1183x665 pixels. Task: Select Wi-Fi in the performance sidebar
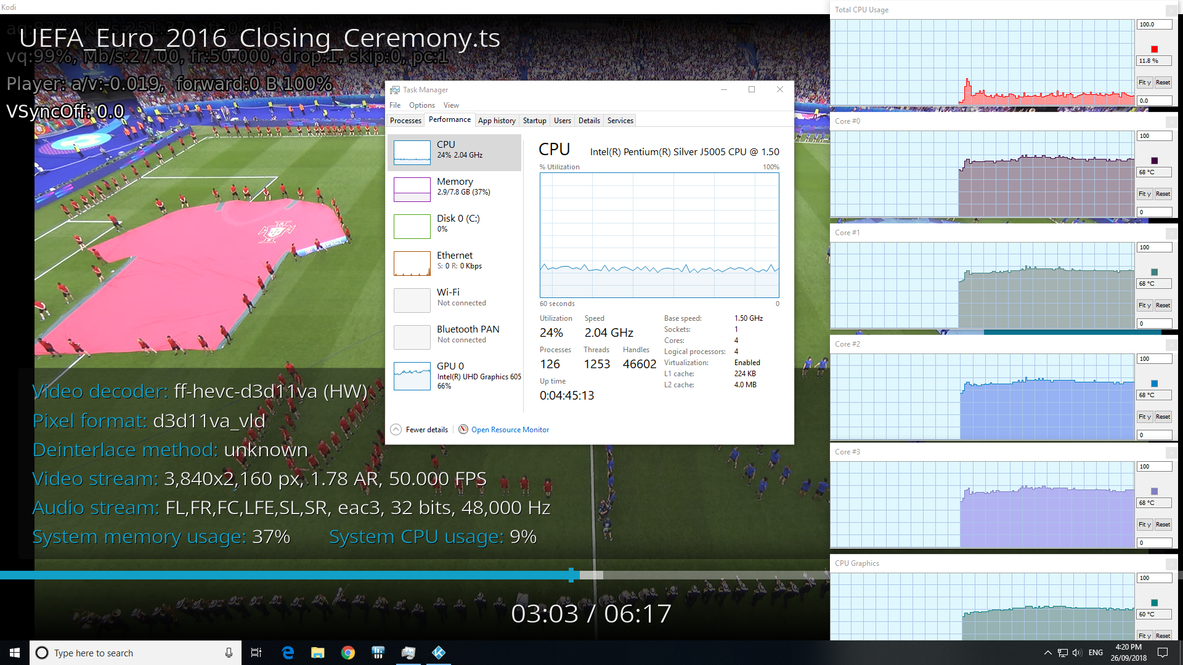454,300
